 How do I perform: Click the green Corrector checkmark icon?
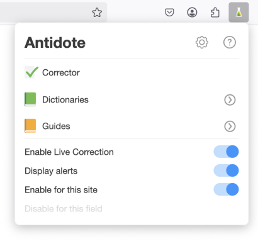[x=31, y=72]
